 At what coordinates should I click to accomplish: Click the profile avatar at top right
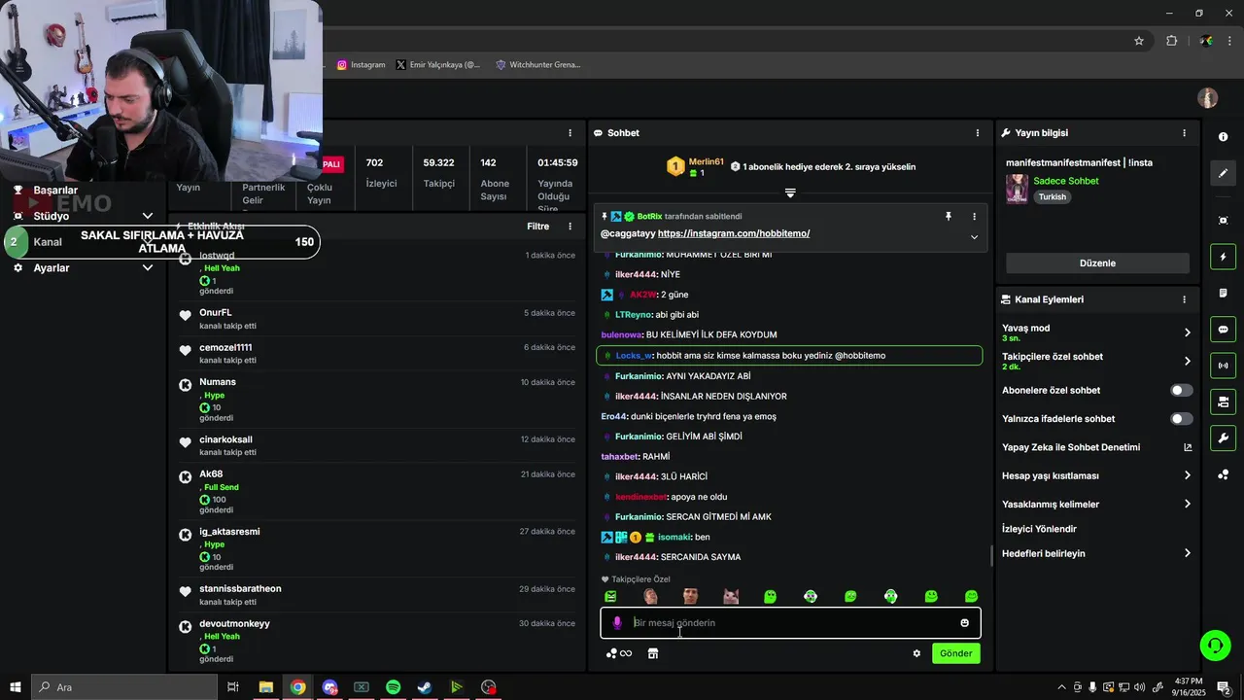tap(1208, 98)
